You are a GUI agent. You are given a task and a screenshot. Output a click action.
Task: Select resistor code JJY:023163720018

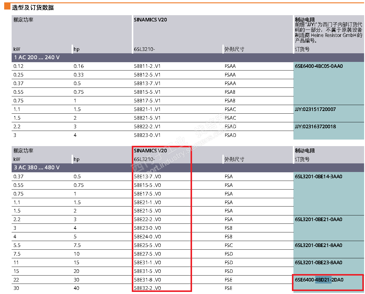point(315,126)
